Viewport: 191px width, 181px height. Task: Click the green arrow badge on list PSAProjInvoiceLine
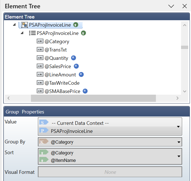(x=83, y=33)
